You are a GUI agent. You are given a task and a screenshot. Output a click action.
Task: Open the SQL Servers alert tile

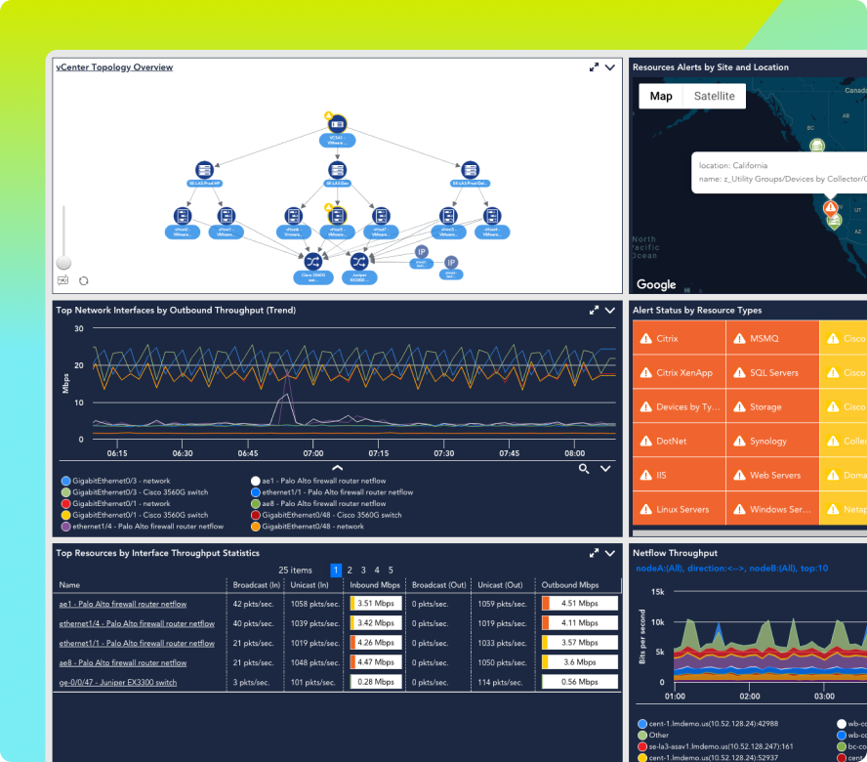point(772,372)
